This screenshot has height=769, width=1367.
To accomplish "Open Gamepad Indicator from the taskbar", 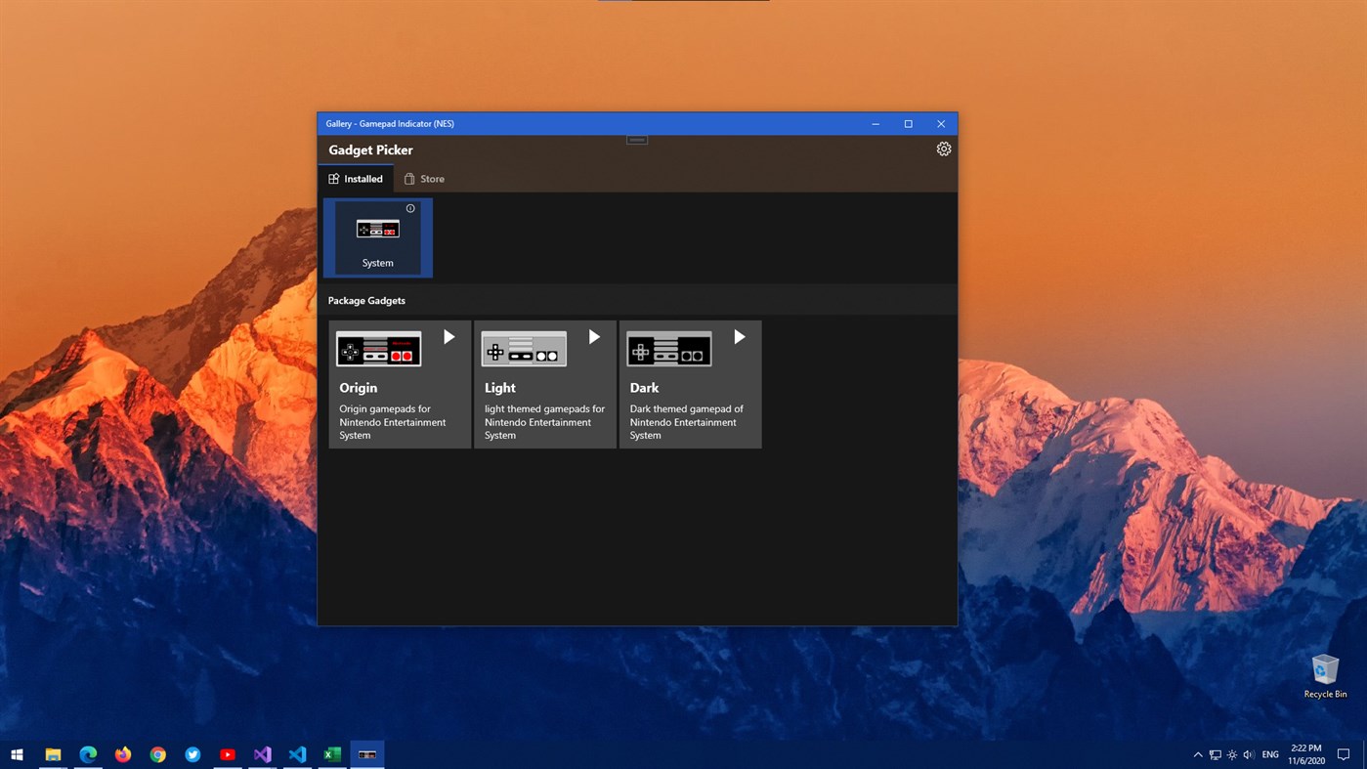I will tap(366, 753).
